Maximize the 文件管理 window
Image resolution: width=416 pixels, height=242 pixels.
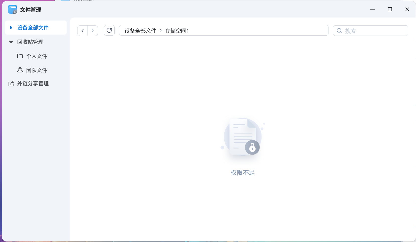tap(390, 9)
